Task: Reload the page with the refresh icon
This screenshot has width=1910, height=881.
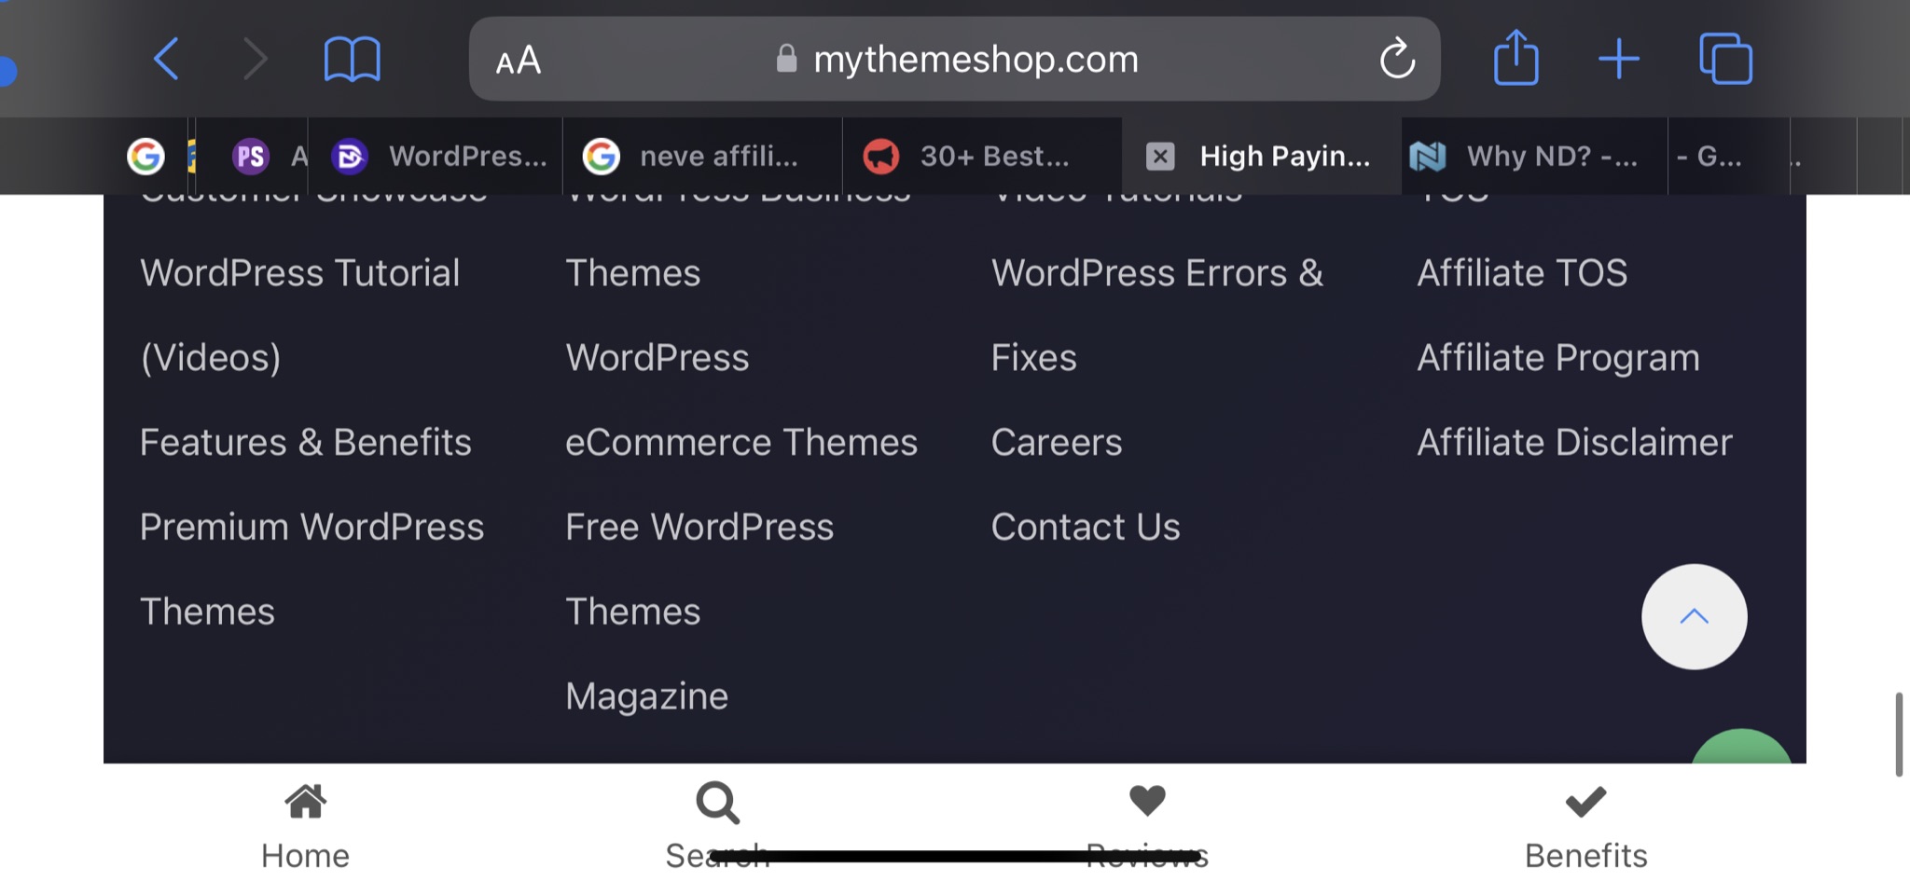Action: pos(1397,59)
